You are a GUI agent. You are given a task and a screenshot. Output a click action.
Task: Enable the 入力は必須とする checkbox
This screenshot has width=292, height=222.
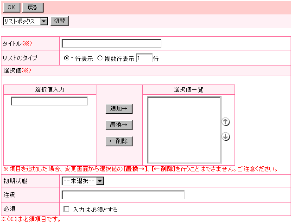tap(66, 209)
